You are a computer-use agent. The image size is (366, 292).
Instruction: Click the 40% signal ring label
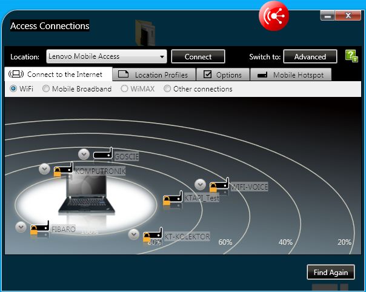pyautogui.click(x=285, y=242)
